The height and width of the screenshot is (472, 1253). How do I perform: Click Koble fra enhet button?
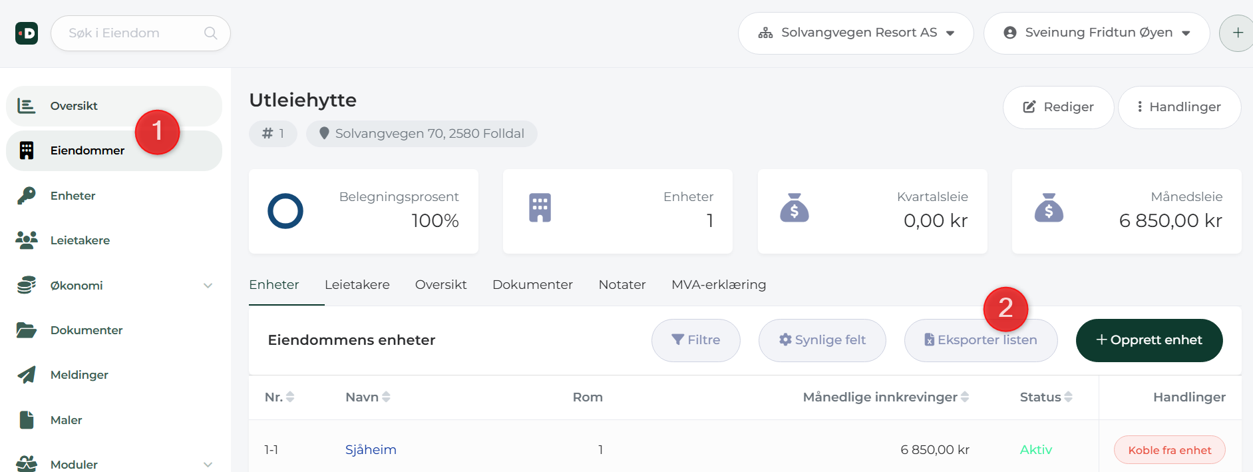click(x=1170, y=450)
